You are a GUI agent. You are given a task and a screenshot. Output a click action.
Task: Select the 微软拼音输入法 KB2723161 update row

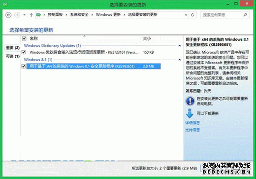91,52
